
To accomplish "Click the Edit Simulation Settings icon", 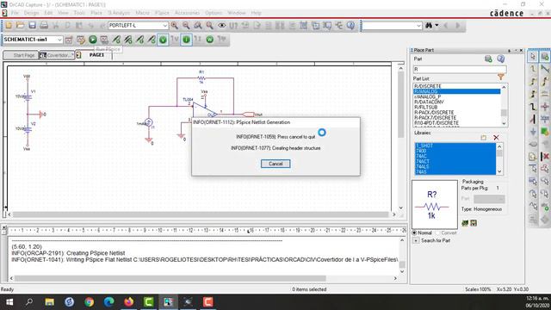I will [x=81, y=40].
